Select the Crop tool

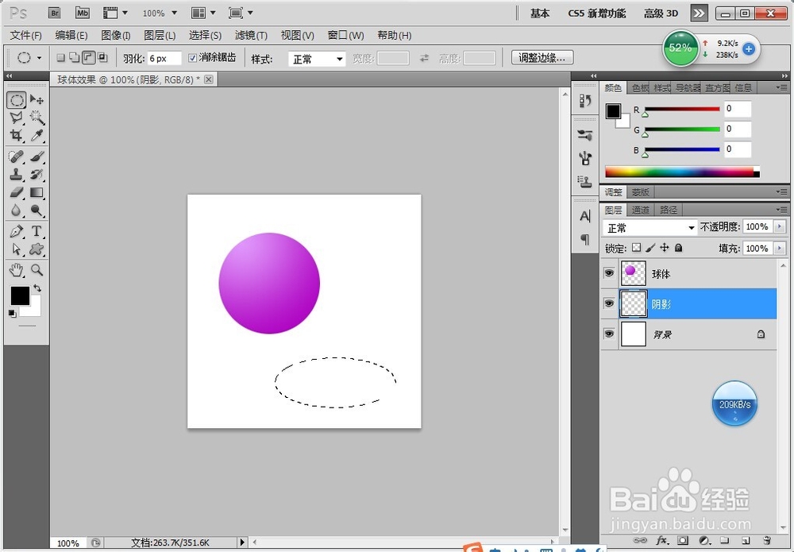(17, 135)
